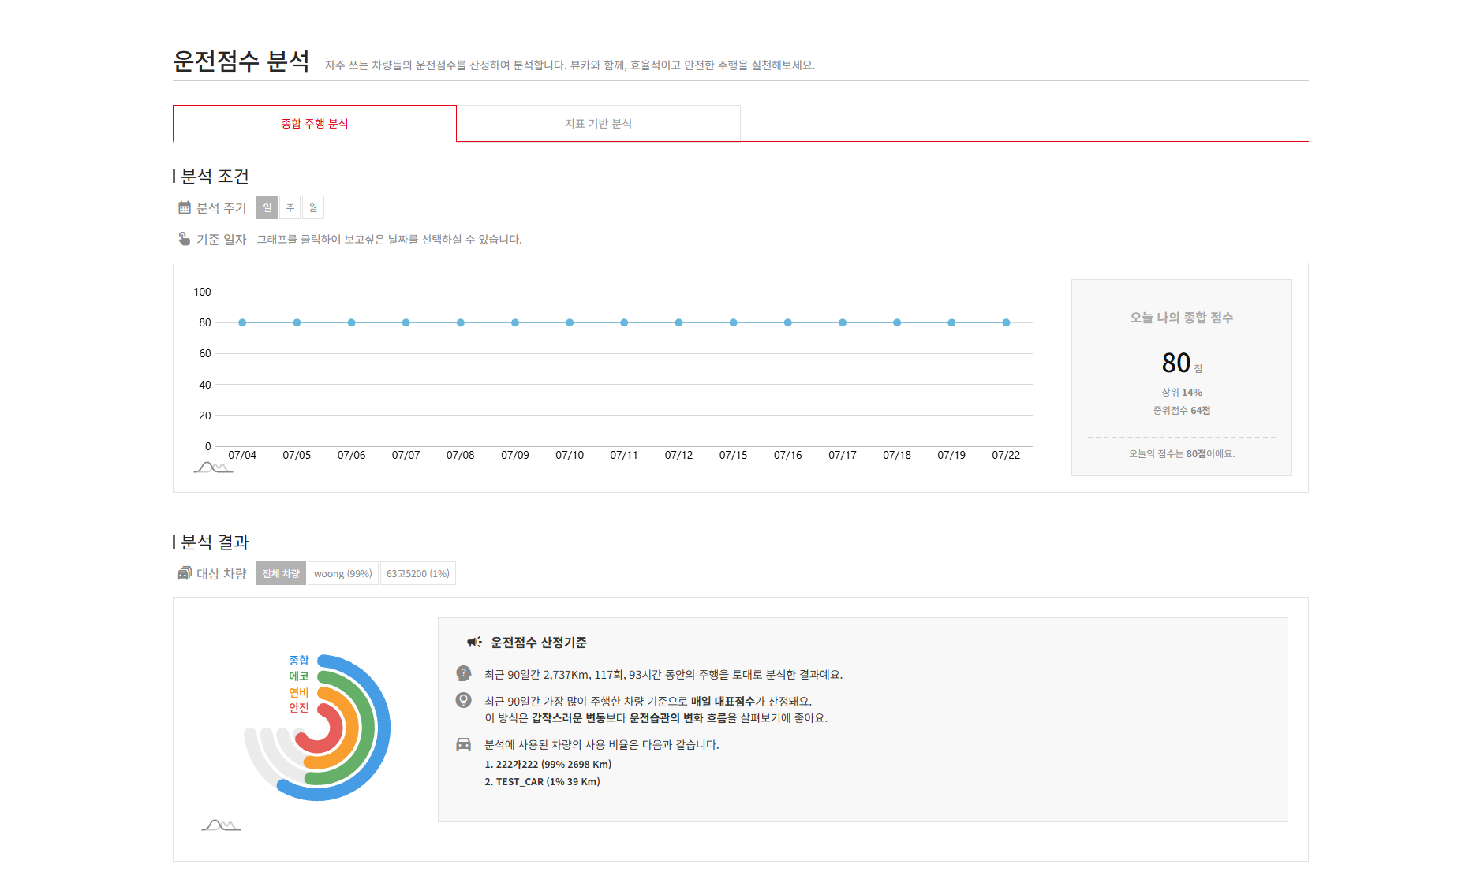Filter results by 전체 차량

point(281,573)
